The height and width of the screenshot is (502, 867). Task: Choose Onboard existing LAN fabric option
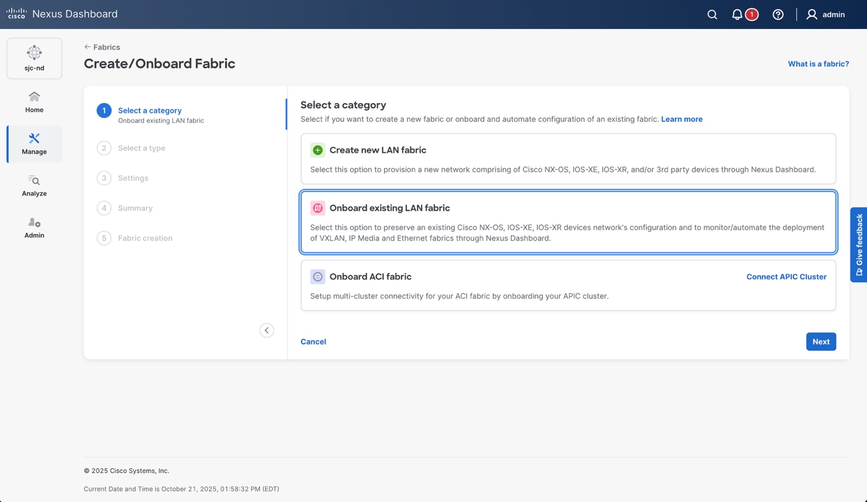coord(568,222)
